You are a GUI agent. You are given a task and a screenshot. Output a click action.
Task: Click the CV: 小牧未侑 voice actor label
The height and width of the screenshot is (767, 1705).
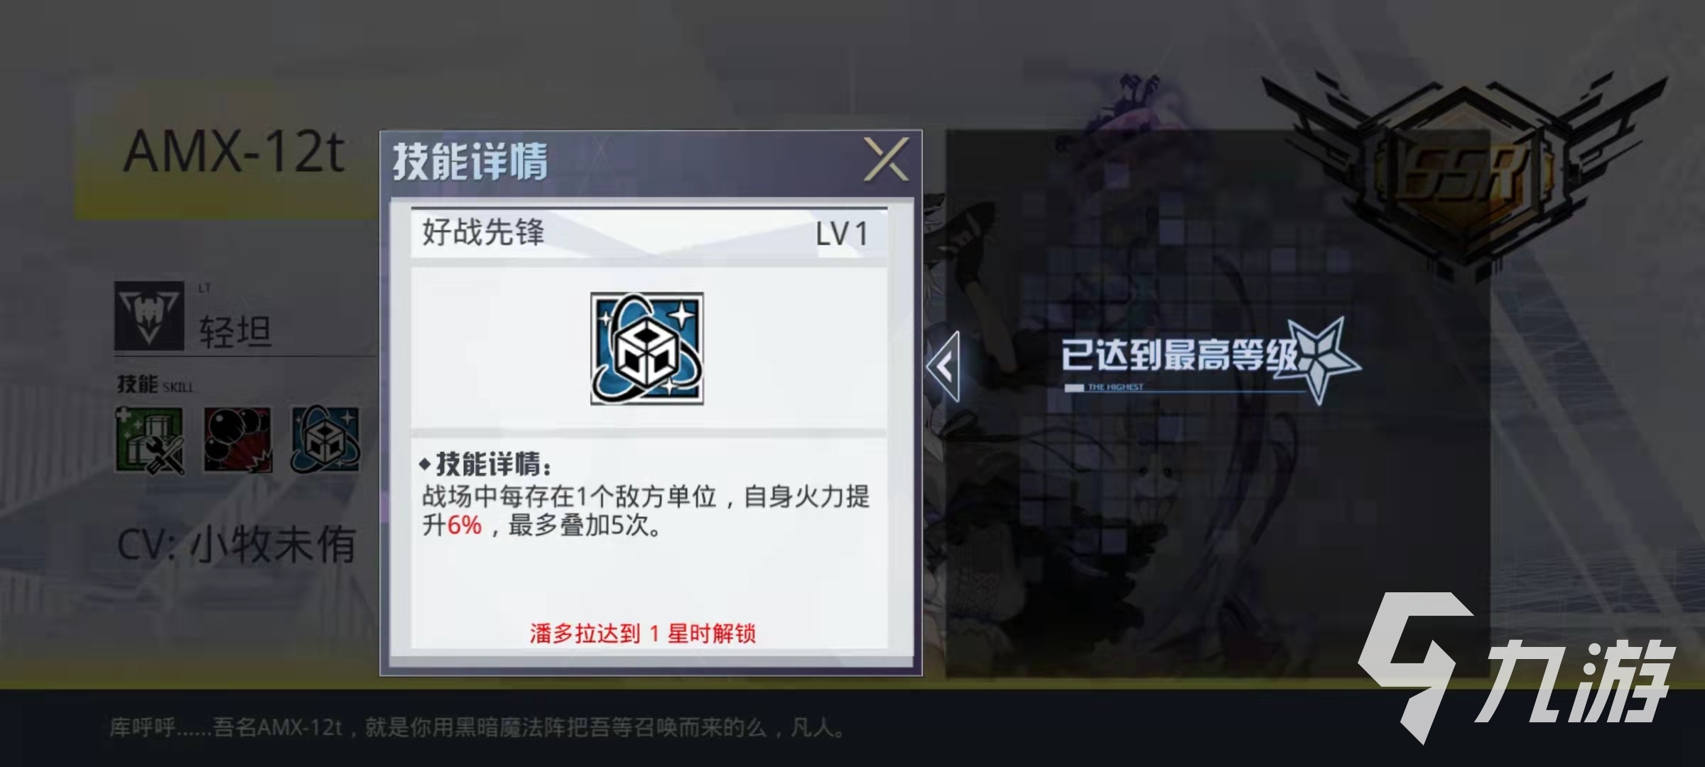(x=237, y=545)
